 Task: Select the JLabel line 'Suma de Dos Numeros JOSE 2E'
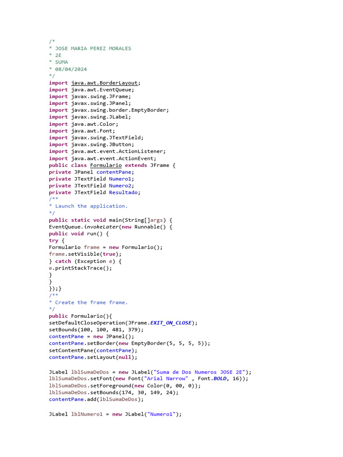point(150,372)
